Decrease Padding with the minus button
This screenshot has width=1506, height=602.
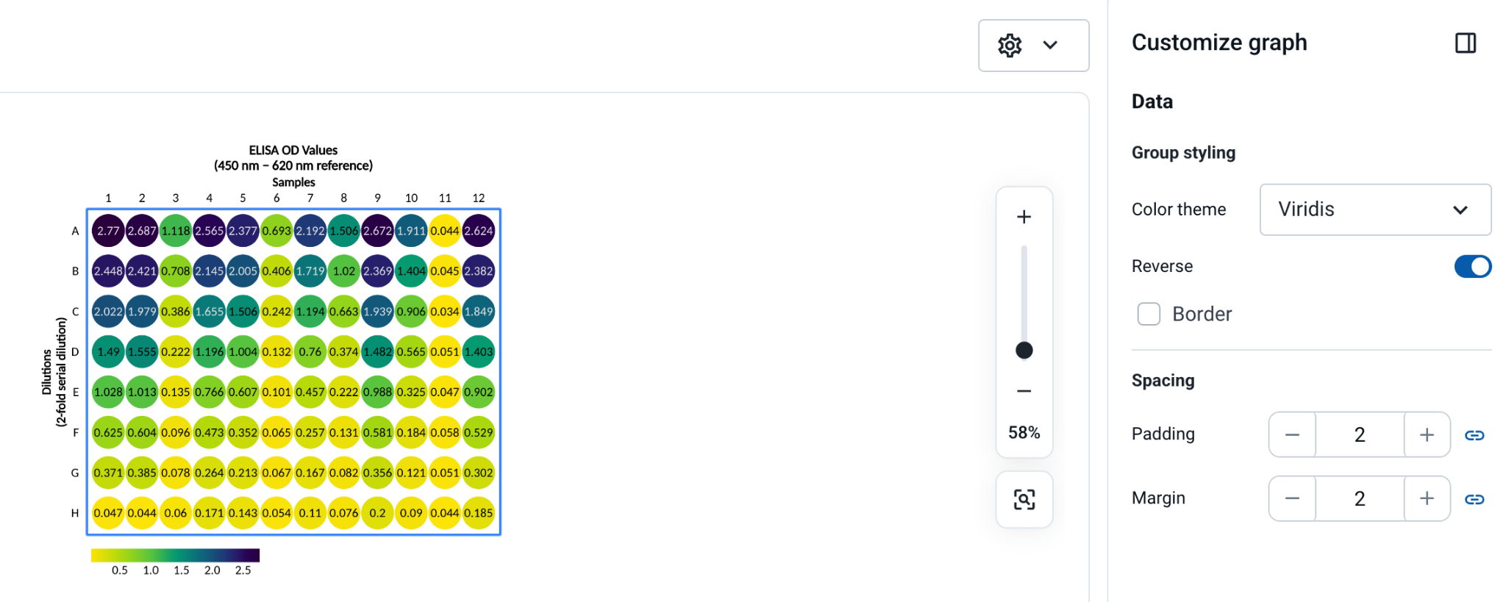coord(1292,434)
